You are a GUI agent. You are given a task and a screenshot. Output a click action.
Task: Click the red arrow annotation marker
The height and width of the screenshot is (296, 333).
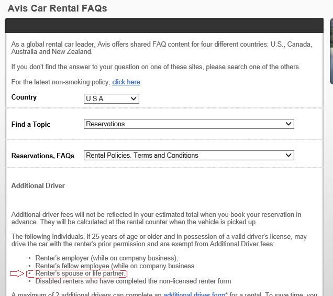[18, 273]
